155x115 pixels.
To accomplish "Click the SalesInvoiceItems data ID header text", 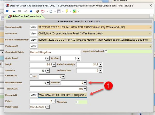I will pos(79,22).
